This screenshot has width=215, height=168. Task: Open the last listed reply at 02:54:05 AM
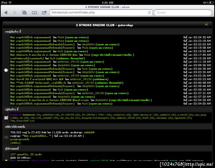[42, 104]
